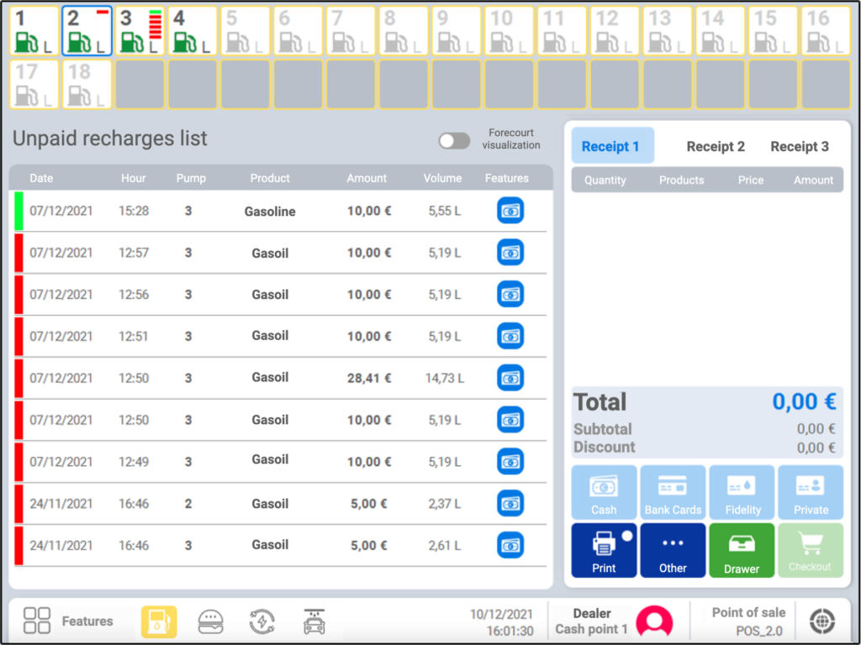
Task: Open the globe icon at bottom right
Action: point(821,621)
